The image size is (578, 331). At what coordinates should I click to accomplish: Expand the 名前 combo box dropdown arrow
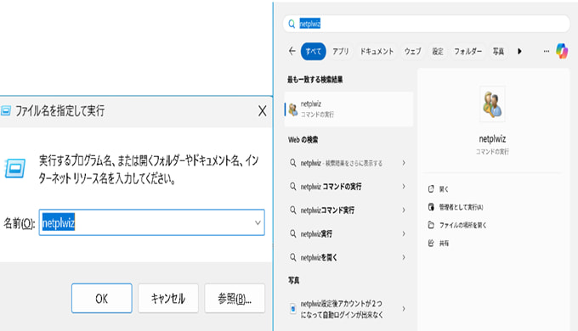click(x=258, y=222)
